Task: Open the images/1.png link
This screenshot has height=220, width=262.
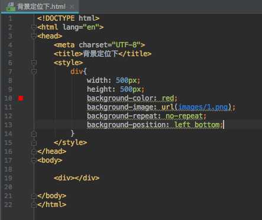Action: [203, 107]
